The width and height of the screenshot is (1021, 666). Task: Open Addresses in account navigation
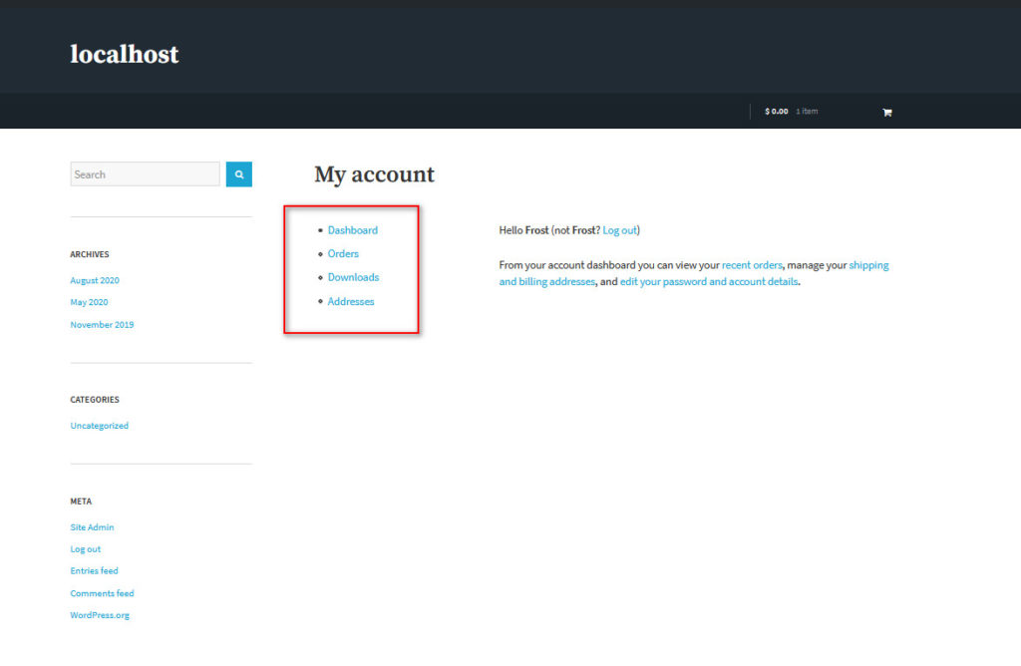point(351,301)
